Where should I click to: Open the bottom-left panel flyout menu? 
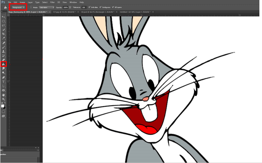pyautogui.click(x=38, y=150)
